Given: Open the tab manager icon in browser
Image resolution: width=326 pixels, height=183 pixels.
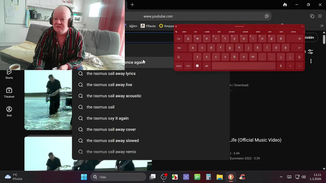Looking at the screenshot, I should [312, 16].
